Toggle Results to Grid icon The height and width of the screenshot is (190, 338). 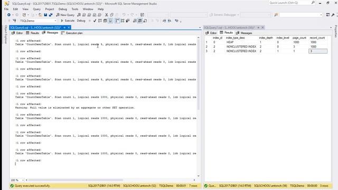(x=140, y=21)
